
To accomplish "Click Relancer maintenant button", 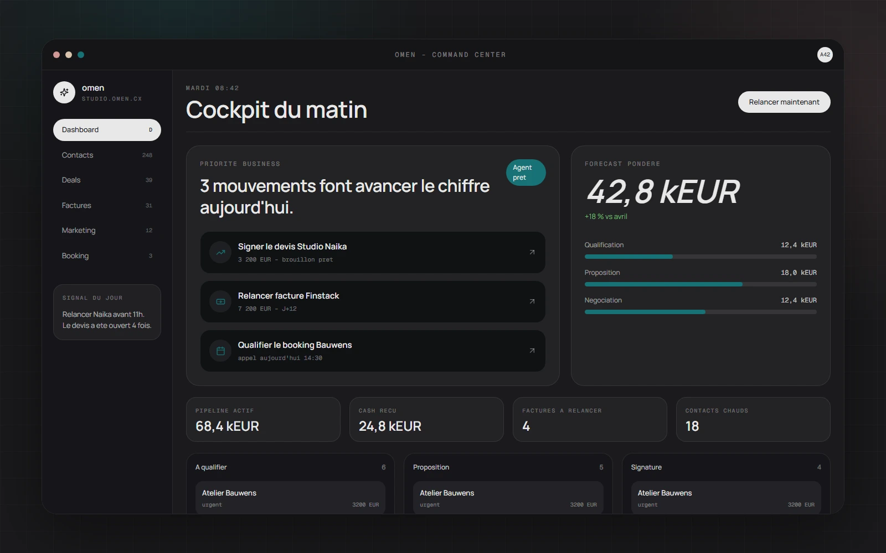I will click(x=784, y=102).
